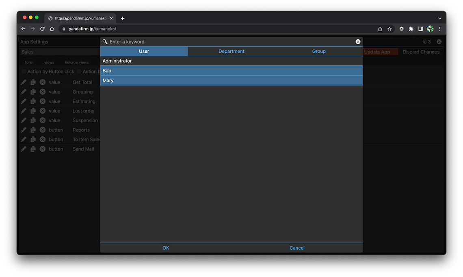The height and width of the screenshot is (277, 463).
Task: Click the pencil edit icon for Get Total
Action: [24, 82]
